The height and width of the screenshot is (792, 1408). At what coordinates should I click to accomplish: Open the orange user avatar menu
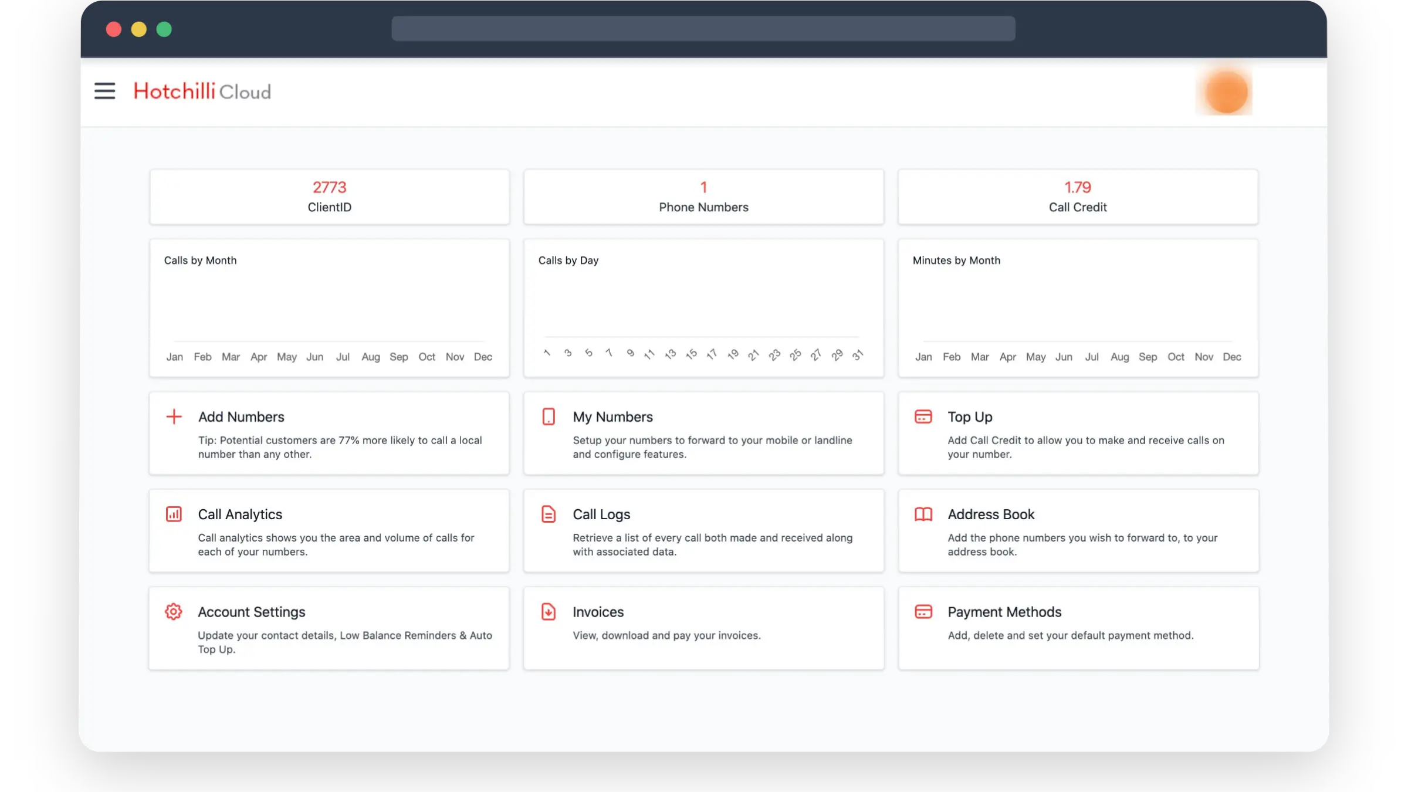(x=1226, y=92)
